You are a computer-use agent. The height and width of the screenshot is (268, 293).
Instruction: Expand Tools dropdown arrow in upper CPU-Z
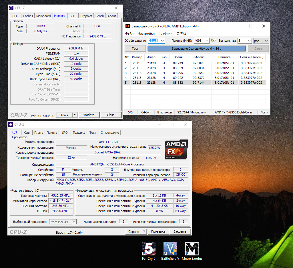[x=75, y=115]
